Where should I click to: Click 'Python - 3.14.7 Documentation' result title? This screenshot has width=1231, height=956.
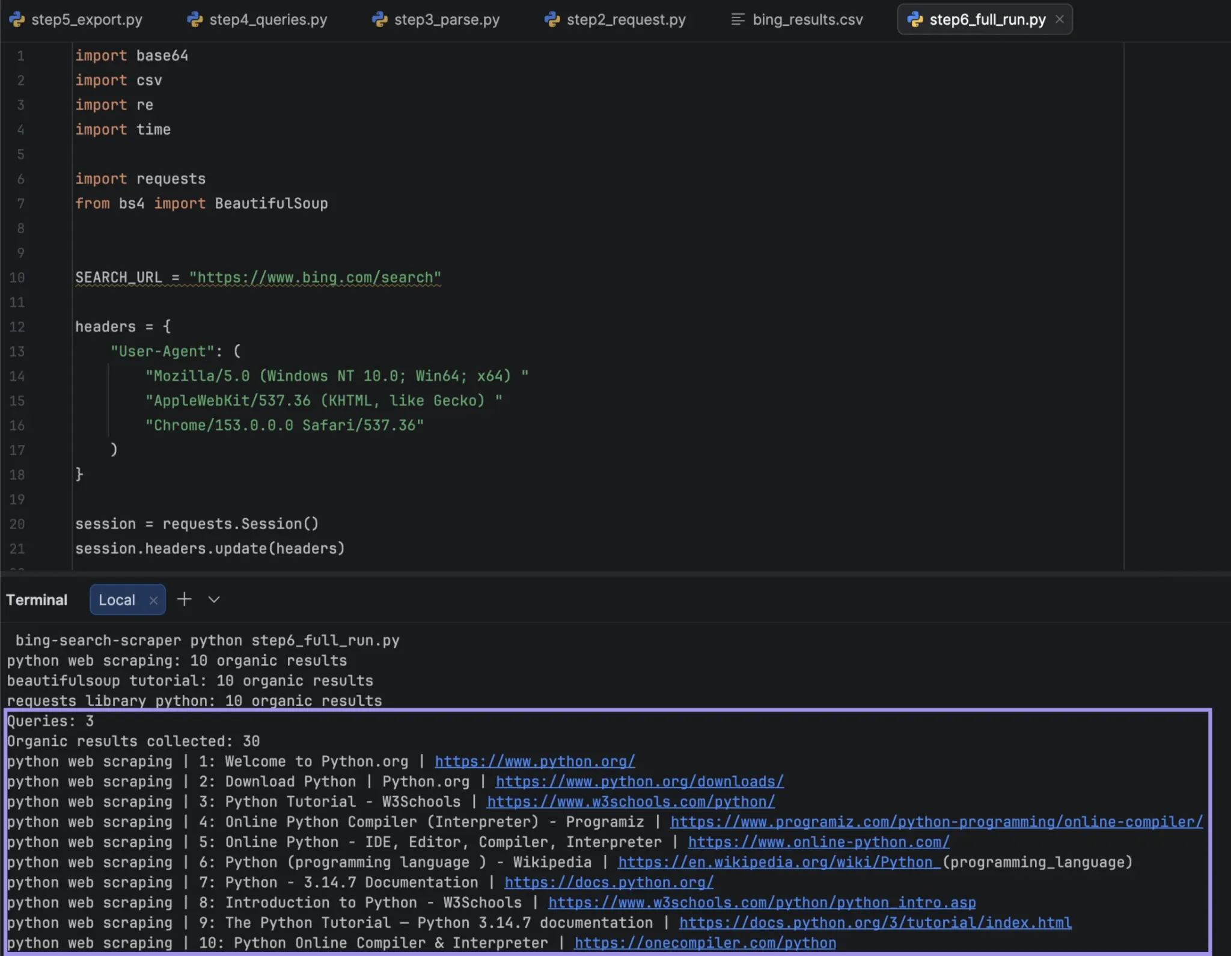point(351,882)
